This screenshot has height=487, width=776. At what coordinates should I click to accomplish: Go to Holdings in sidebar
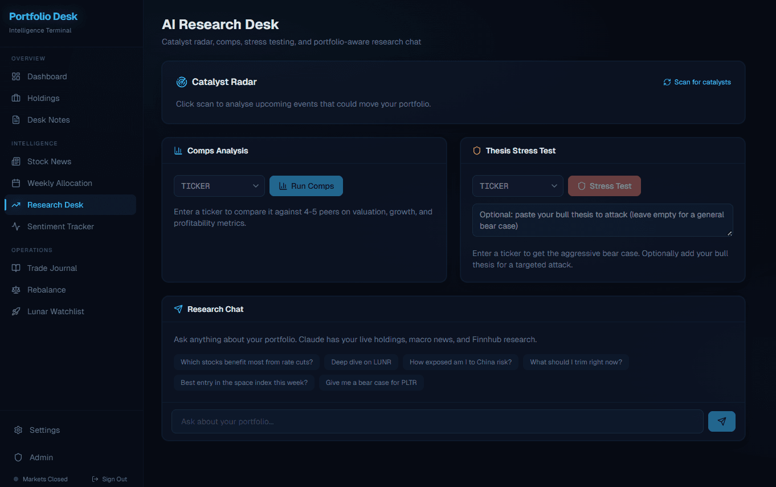[70, 98]
